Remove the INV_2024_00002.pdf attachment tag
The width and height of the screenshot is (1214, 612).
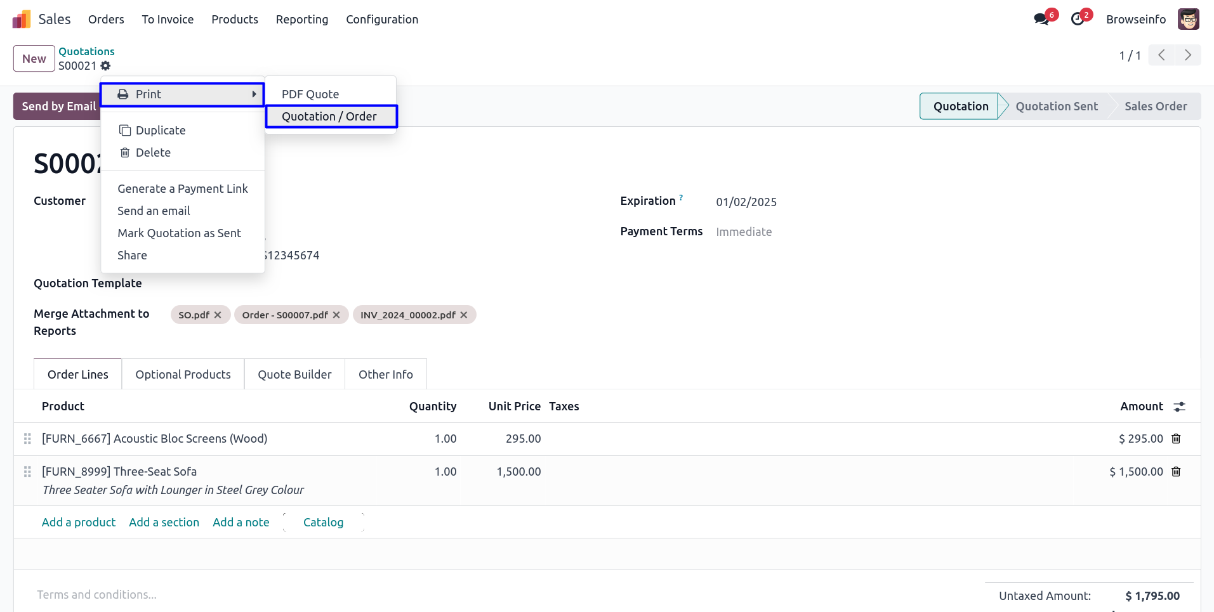(464, 315)
